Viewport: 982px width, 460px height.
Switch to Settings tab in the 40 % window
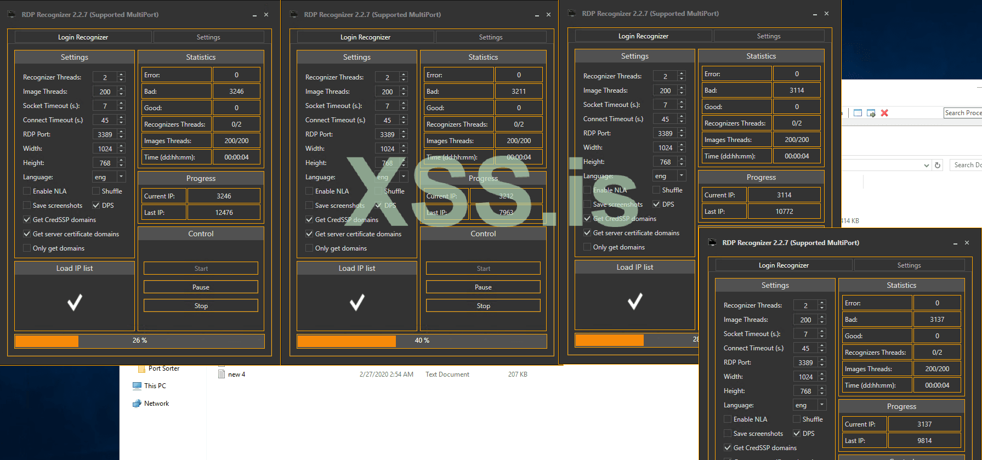tap(491, 37)
